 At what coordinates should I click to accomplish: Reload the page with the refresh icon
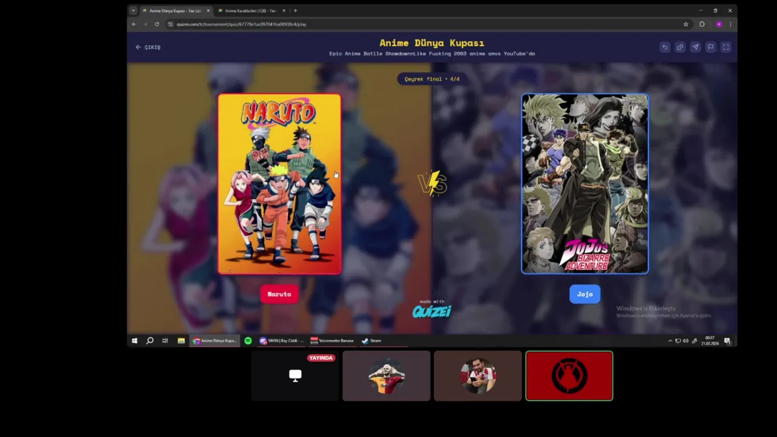tap(157, 24)
